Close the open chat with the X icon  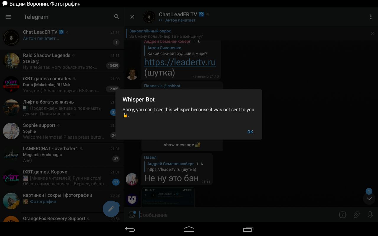point(132,17)
